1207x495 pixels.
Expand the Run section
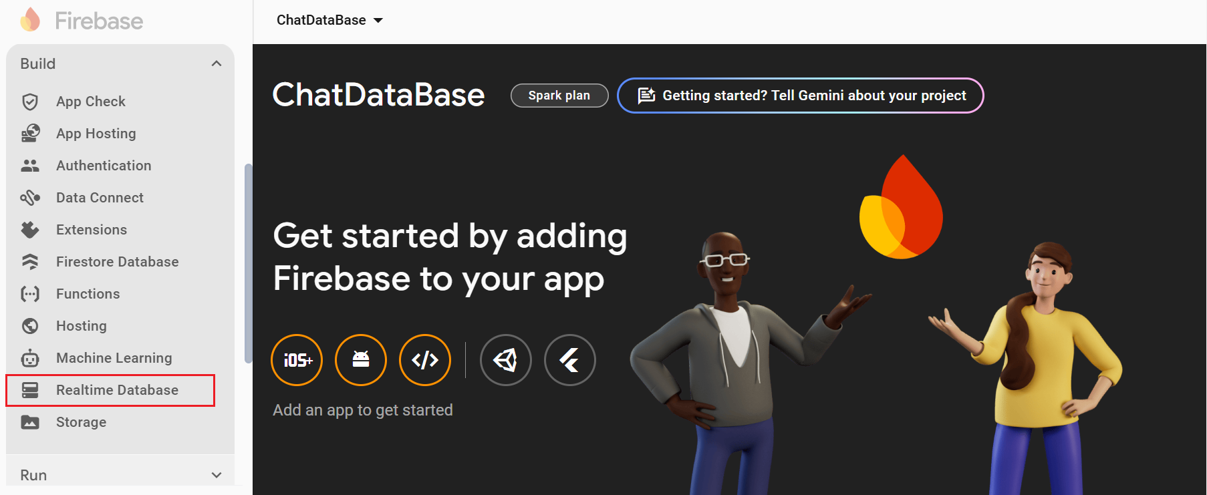pyautogui.click(x=216, y=475)
